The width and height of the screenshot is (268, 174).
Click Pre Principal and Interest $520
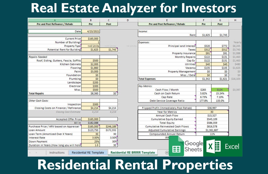click(x=204, y=46)
